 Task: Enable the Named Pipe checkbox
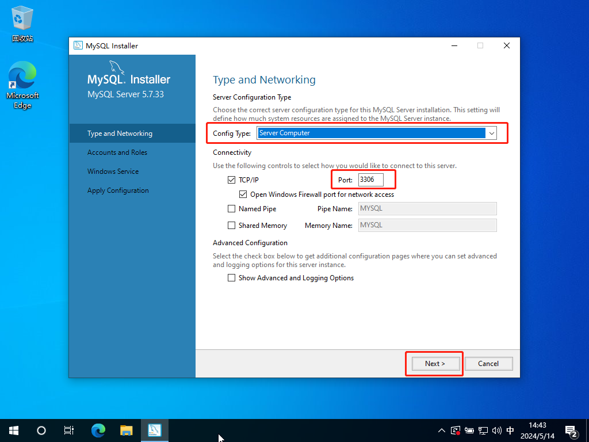point(232,209)
